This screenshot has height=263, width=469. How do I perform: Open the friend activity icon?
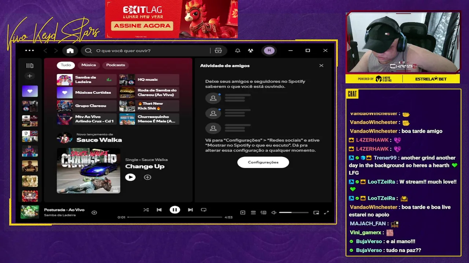coord(250,50)
